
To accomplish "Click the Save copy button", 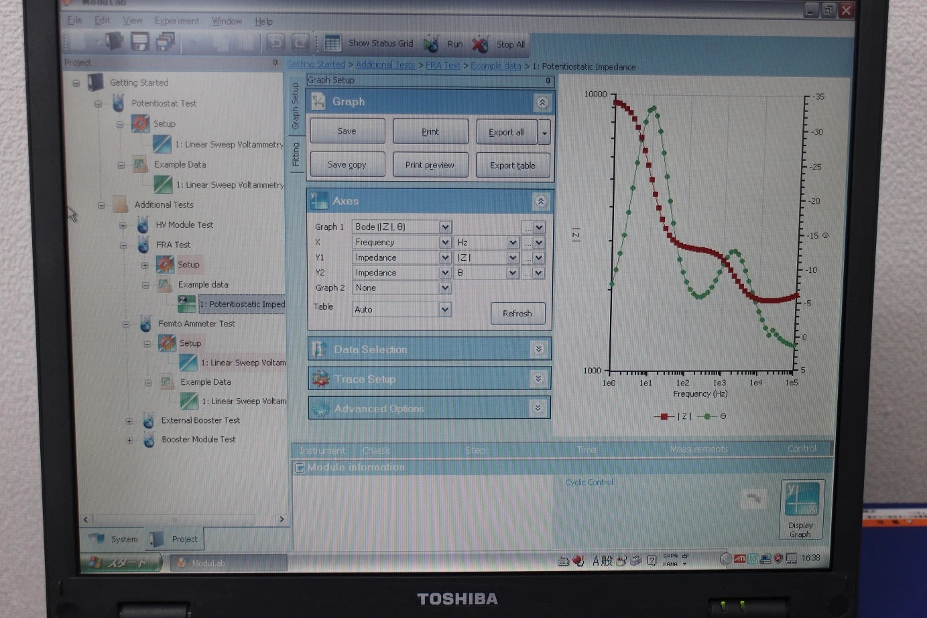I will point(347,164).
